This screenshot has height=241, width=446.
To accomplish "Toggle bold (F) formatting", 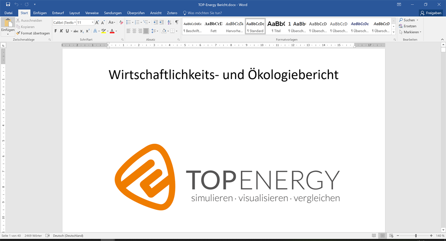I will tap(56, 31).
